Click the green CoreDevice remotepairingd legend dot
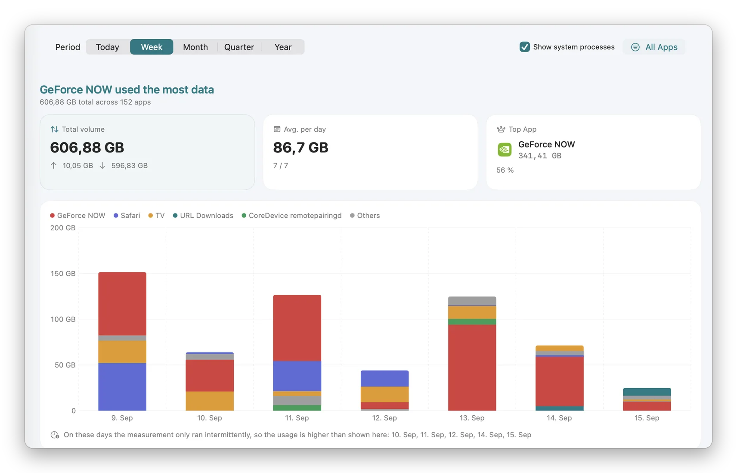 pos(244,216)
